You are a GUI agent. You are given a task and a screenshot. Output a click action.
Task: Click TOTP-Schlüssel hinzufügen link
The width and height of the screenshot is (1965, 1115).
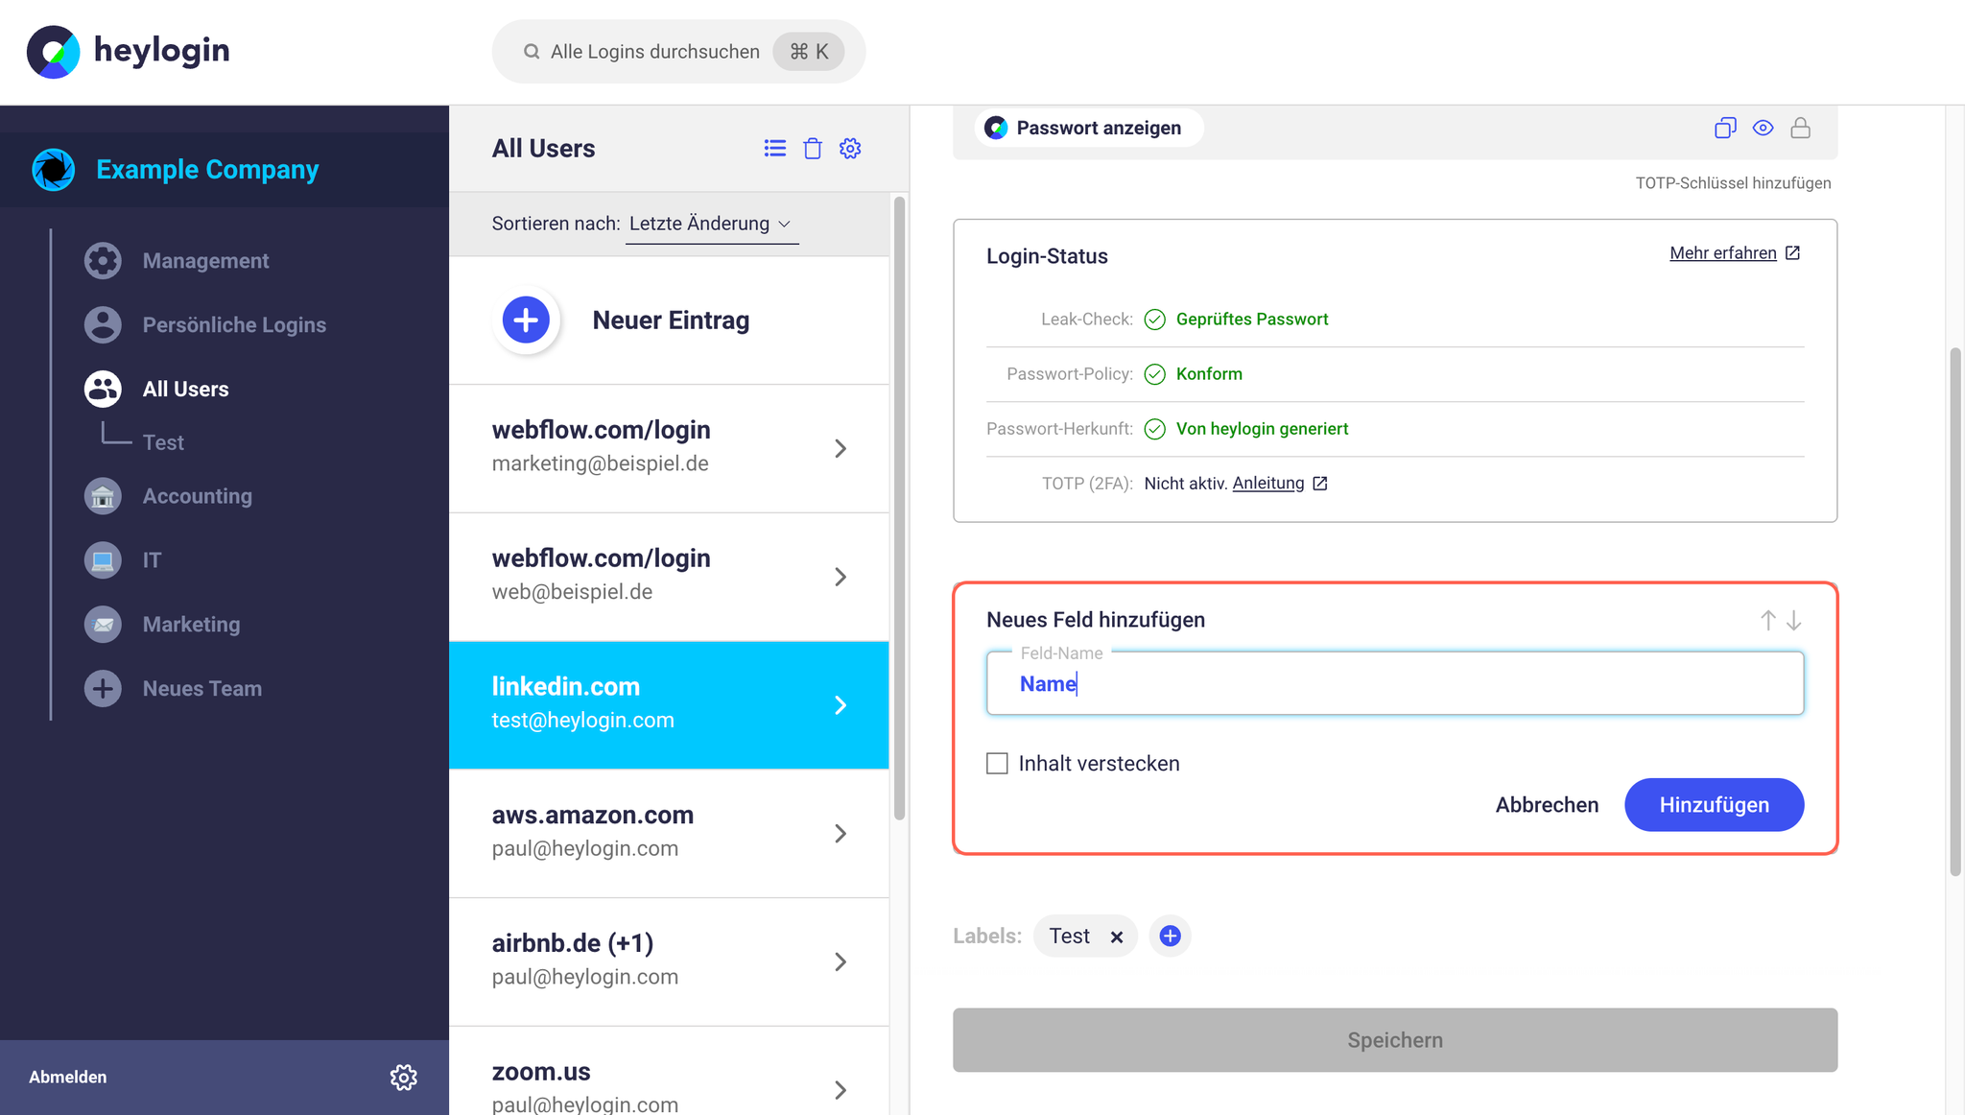tap(1733, 183)
